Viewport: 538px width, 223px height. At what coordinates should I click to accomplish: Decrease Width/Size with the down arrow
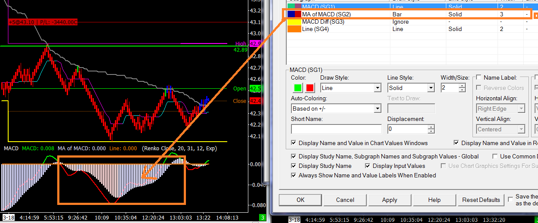[462, 90]
